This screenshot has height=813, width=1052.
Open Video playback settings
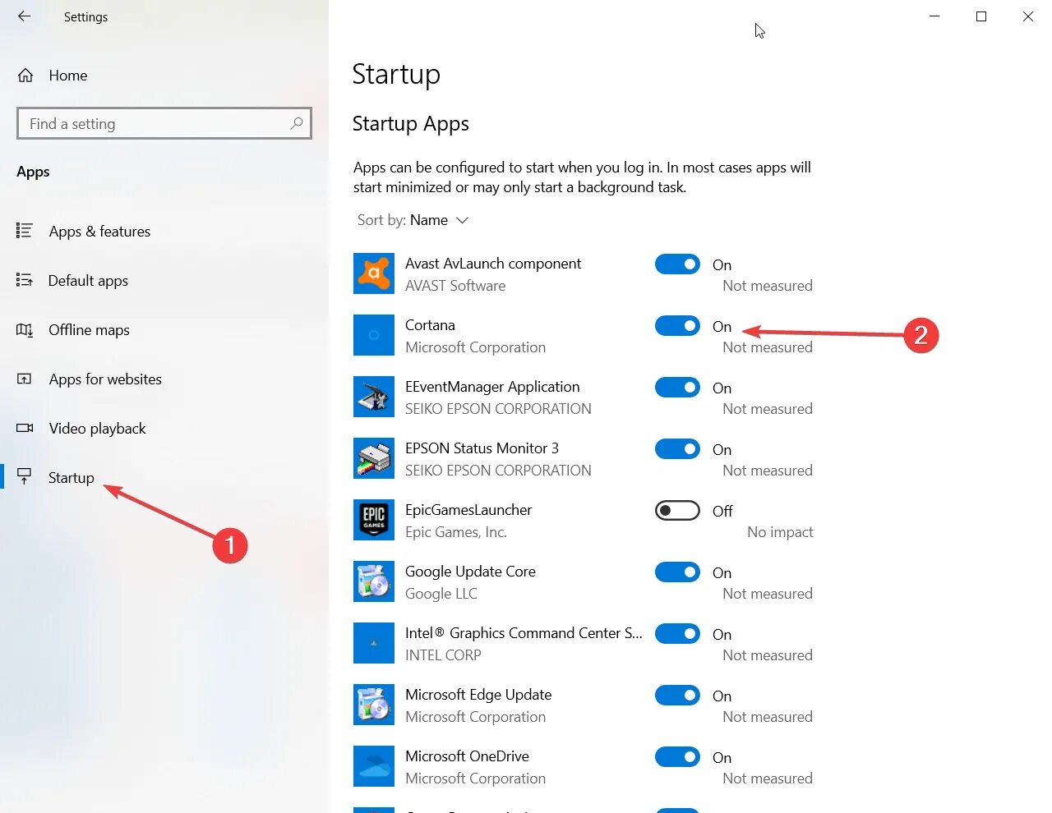97,429
